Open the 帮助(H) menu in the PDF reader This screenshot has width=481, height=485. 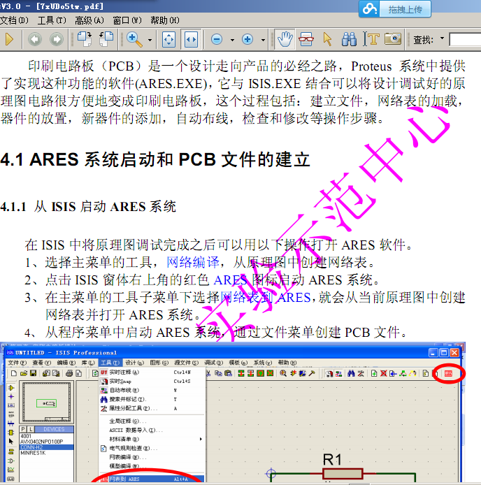pyautogui.click(x=165, y=20)
